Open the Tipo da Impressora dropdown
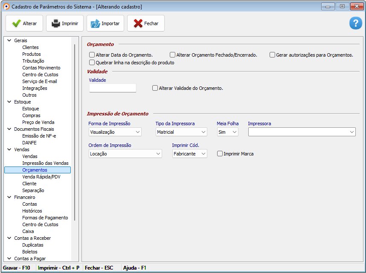This screenshot has width=366, height=273. click(181, 132)
